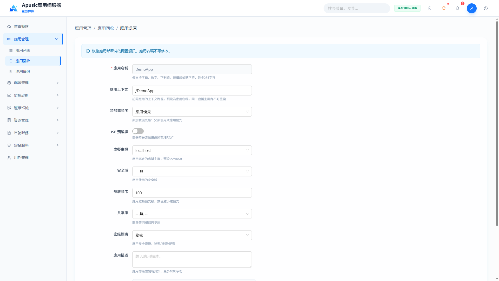Toggle the JSP 預編譯 switch
The image size is (499, 281).
click(x=138, y=131)
